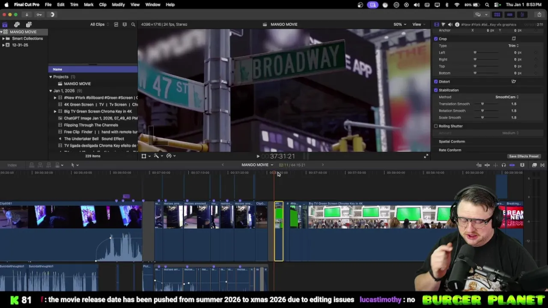Select the yellow-highlighted green screen clip in timeline
Screen dimensions: 548x308
point(279,231)
